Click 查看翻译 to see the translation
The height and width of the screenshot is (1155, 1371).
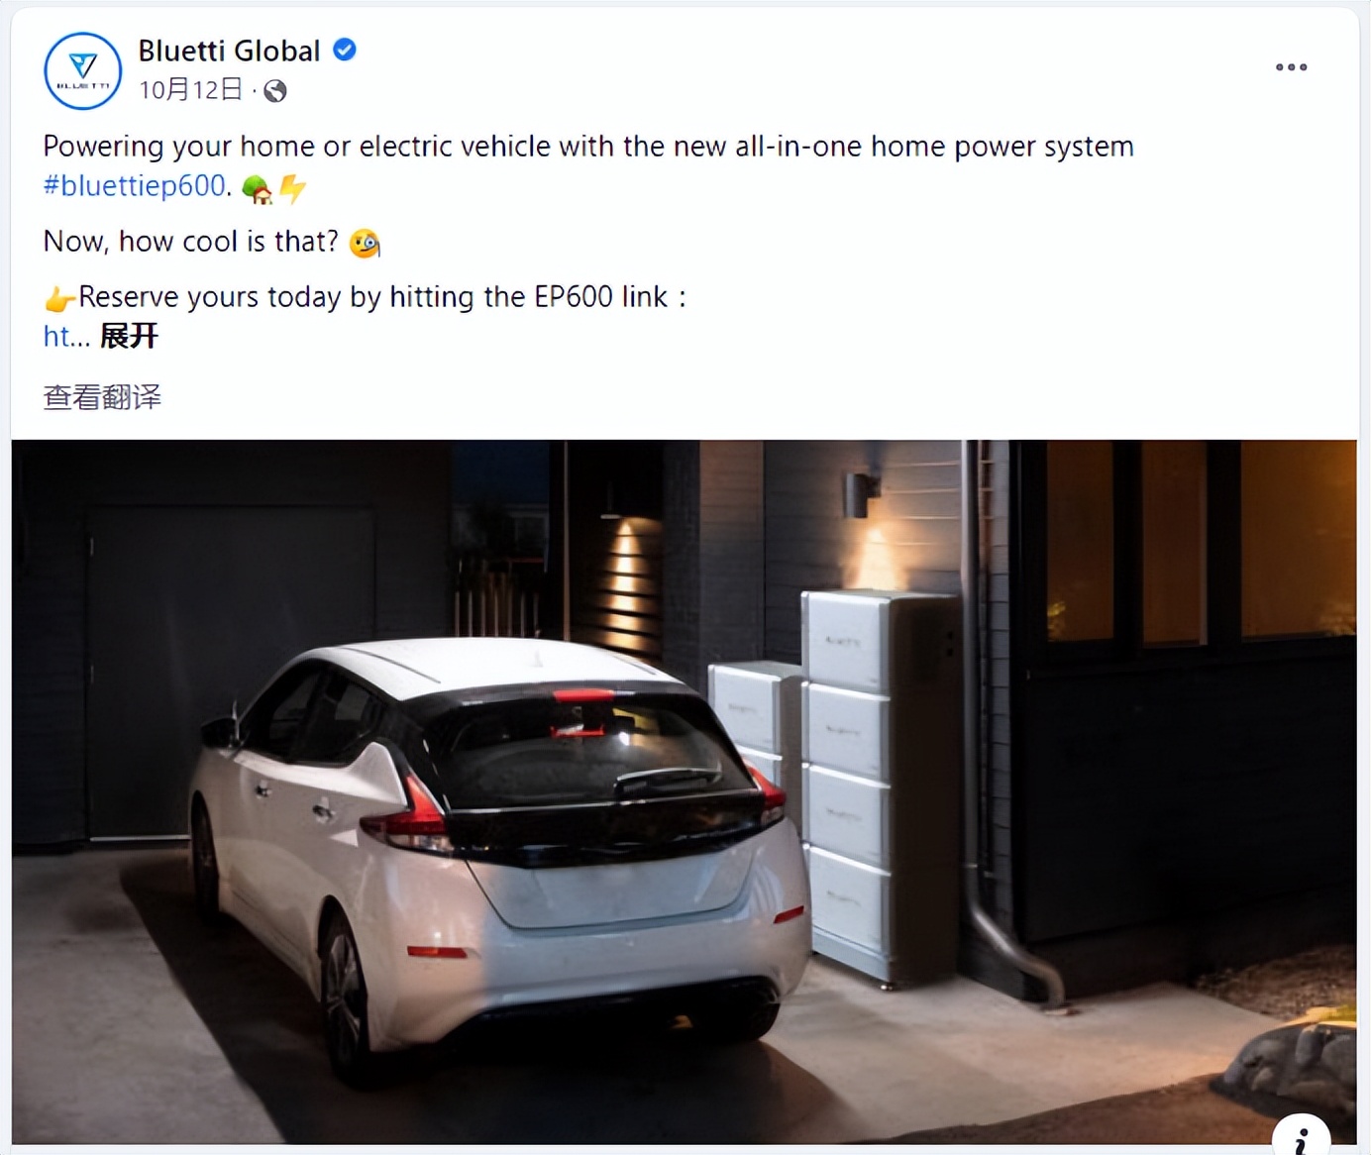(x=102, y=397)
